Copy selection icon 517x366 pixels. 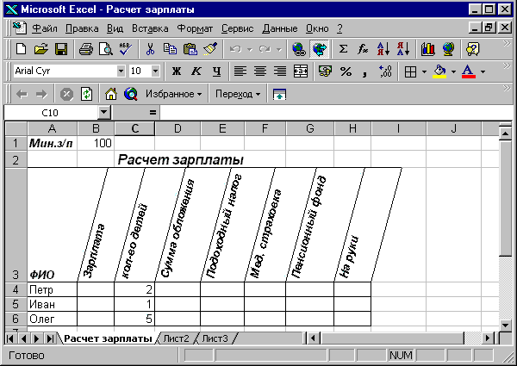click(x=170, y=49)
